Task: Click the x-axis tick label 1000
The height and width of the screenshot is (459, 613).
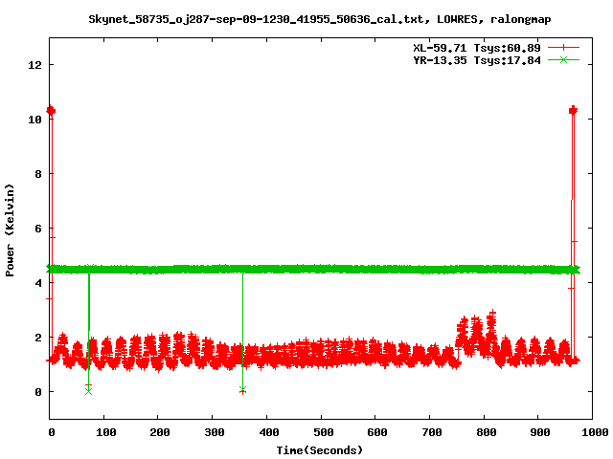Action: tap(595, 432)
